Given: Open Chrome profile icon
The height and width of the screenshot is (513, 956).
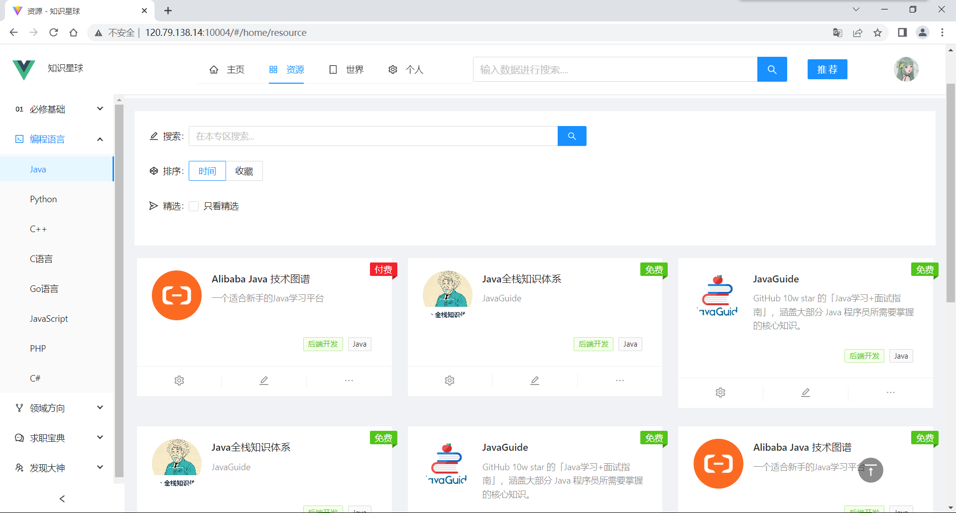Looking at the screenshot, I should pos(923,32).
